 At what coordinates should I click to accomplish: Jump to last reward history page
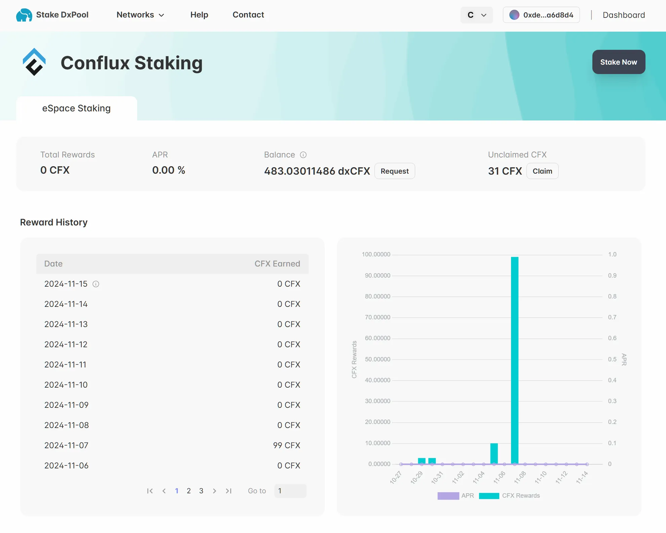point(229,491)
